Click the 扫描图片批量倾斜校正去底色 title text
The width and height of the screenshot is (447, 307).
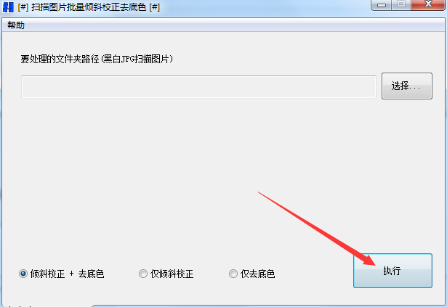(x=89, y=7)
